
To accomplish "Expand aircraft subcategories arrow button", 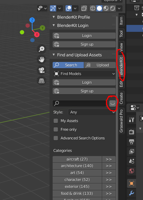I will [x=109, y=159].
